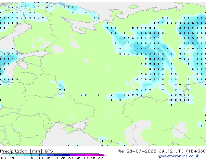Select the 10–15 mm blue legend swatch

43,155
